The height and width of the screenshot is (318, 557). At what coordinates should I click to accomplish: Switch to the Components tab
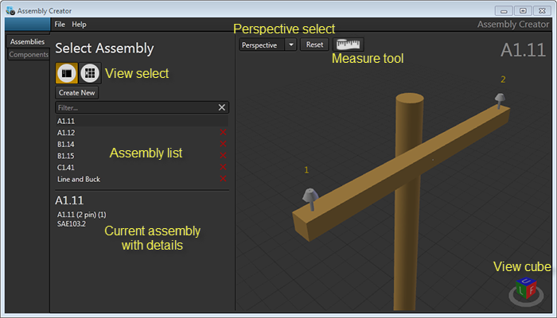click(28, 55)
